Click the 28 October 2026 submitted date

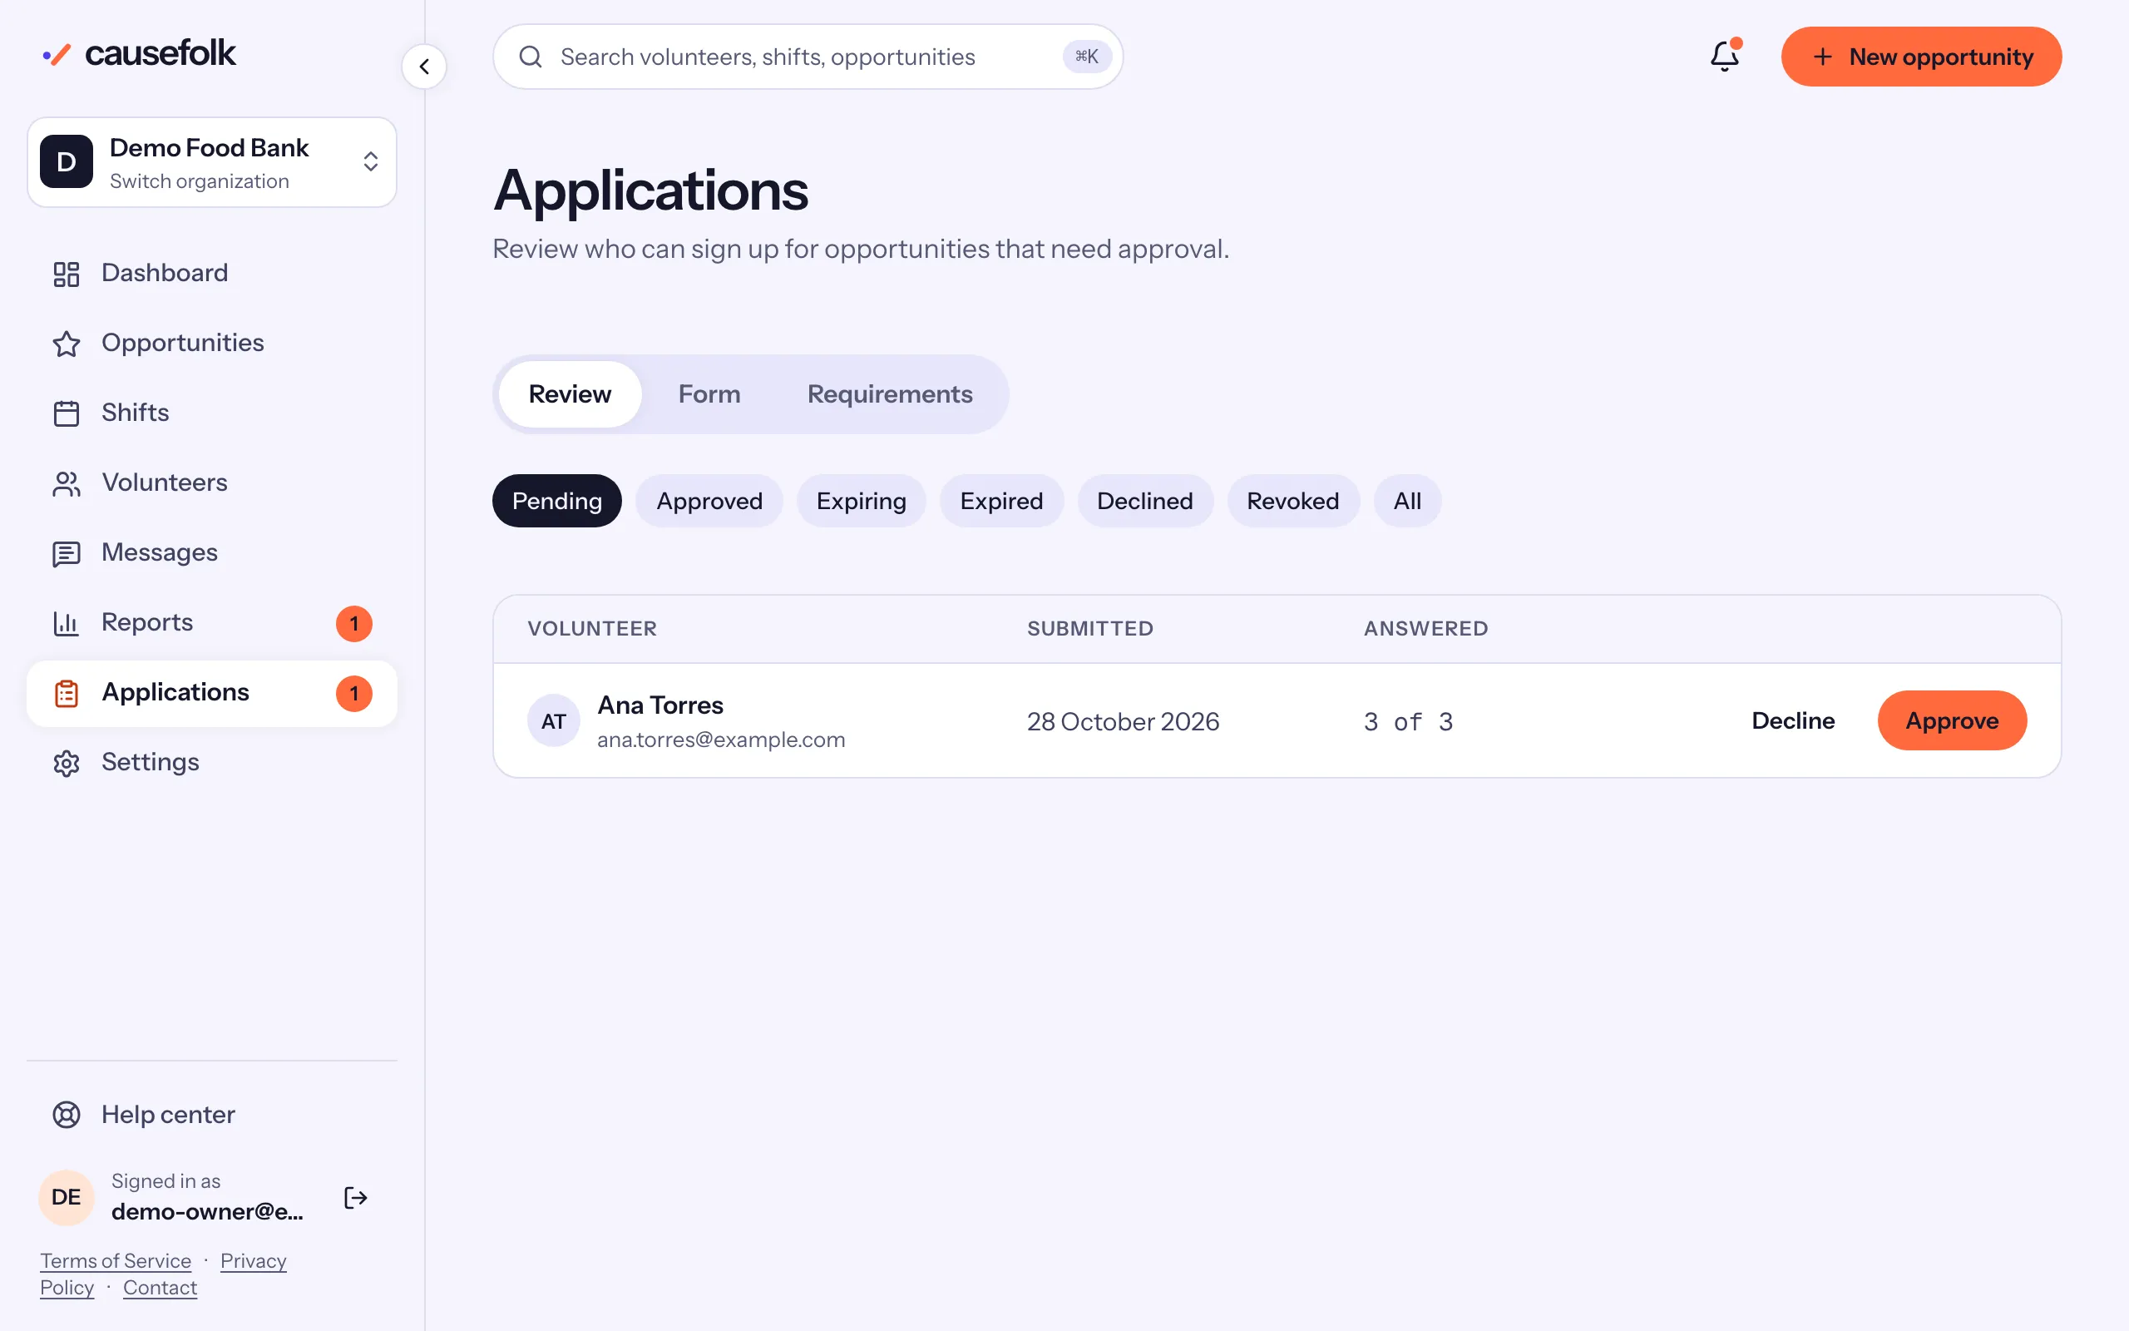point(1123,722)
